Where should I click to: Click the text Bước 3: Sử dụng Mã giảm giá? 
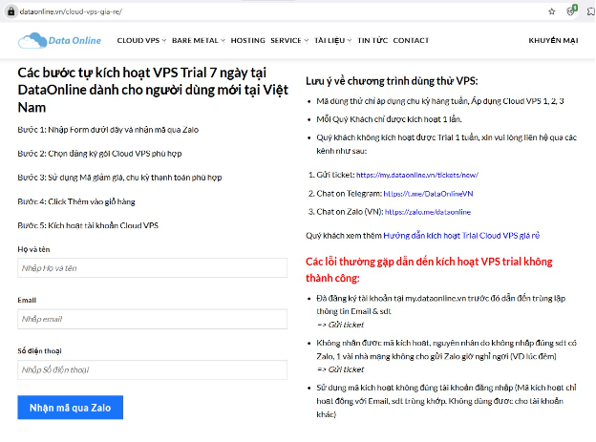pos(119,178)
